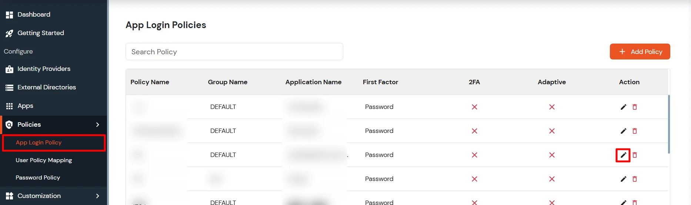Viewport: 691px width, 205px height.
Task: Click the Dashboard grid icon
Action: (x=9, y=15)
